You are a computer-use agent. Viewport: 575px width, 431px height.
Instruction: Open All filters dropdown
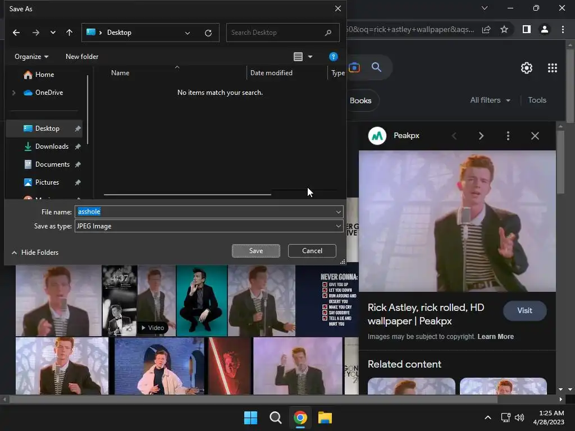tap(490, 100)
